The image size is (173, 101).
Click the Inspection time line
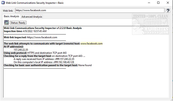(x=25, y=31)
